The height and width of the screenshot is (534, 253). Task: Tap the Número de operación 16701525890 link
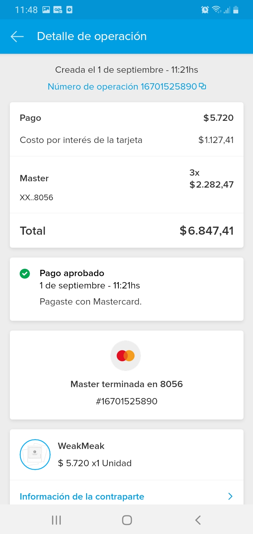click(x=122, y=86)
